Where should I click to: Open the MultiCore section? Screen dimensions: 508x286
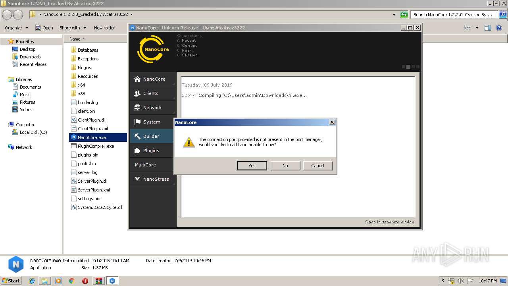click(x=153, y=165)
